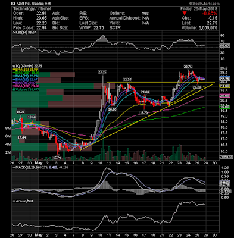Click the RSI(14) indicator legend
Viewport: 234px width, 238px height.
coord(24,32)
